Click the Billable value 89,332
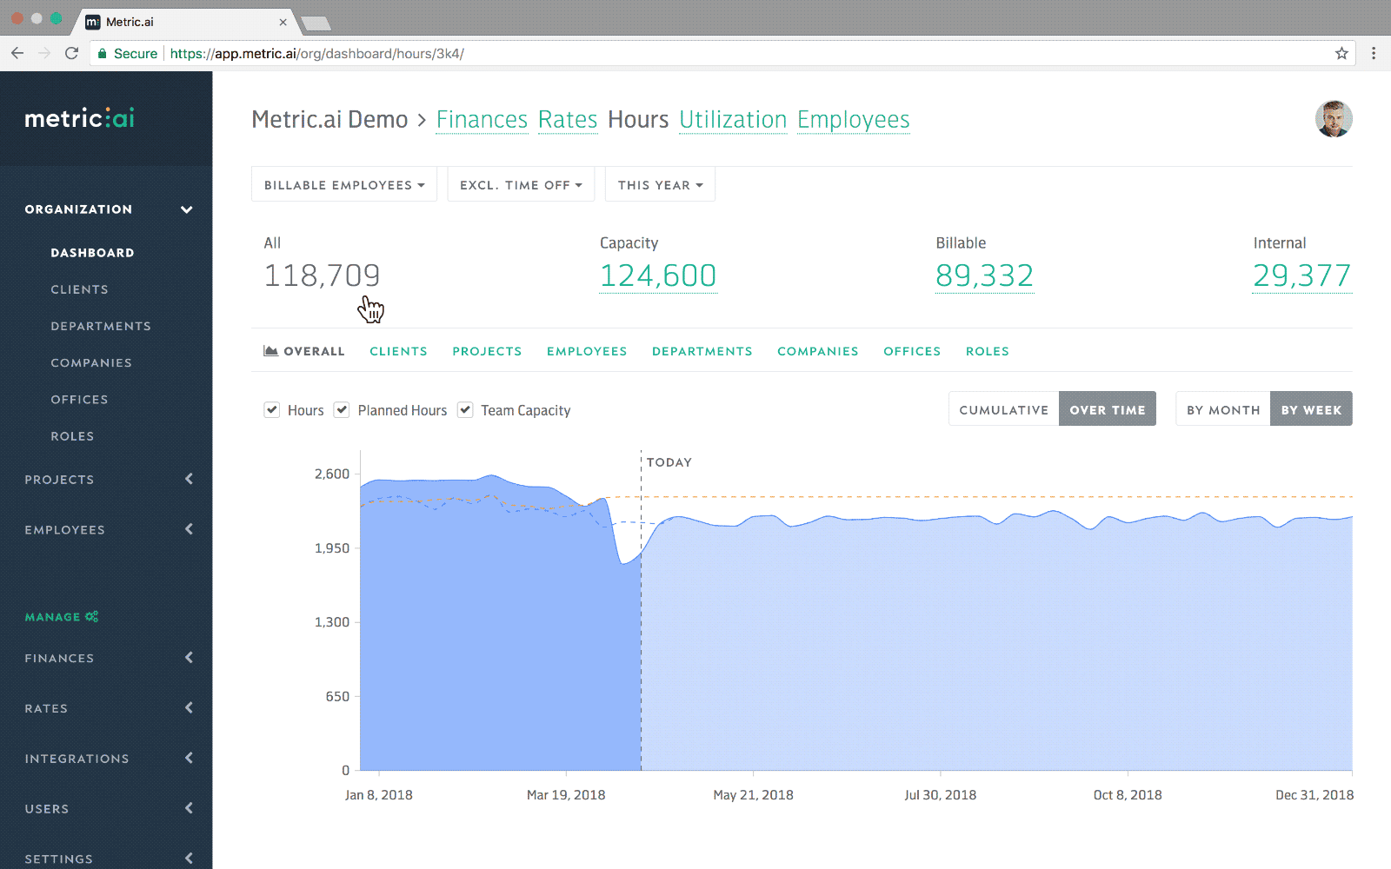 tap(985, 275)
